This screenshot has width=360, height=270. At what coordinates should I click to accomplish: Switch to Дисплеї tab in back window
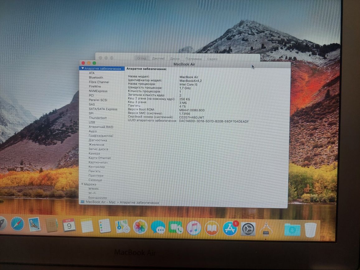159,58
